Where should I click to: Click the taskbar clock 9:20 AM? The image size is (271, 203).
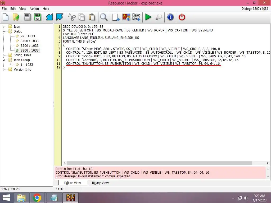click(x=259, y=196)
